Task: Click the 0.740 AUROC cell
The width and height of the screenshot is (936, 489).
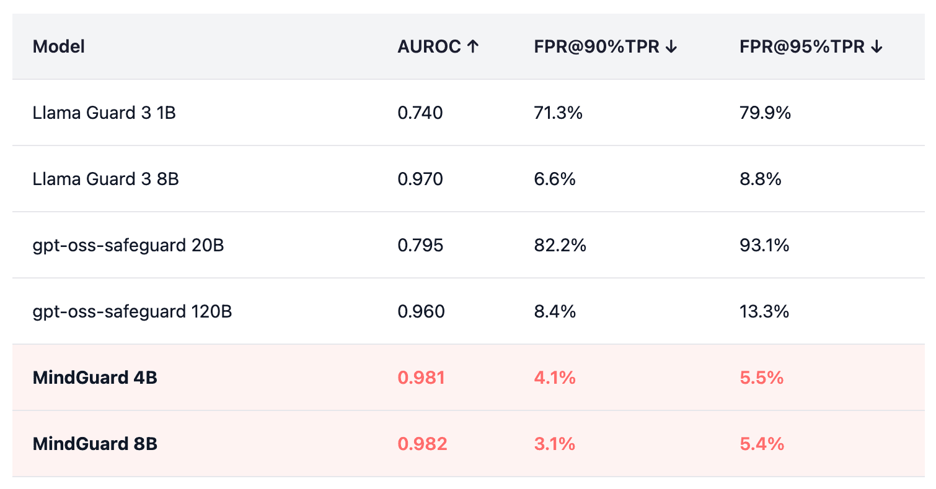Action: (420, 113)
